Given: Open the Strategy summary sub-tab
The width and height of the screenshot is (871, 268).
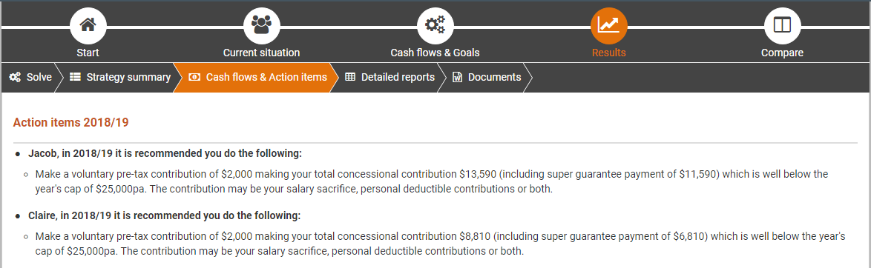Looking at the screenshot, I should click(120, 77).
